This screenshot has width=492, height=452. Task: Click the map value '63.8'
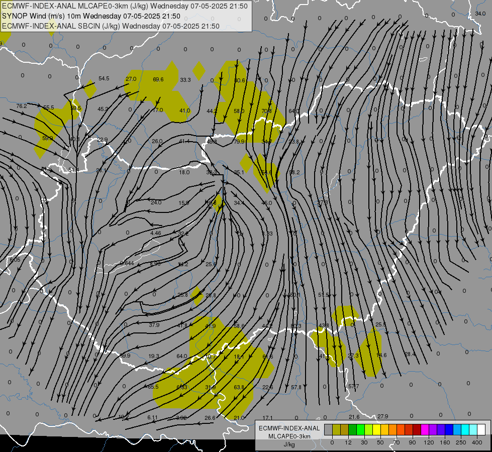(x=239, y=387)
